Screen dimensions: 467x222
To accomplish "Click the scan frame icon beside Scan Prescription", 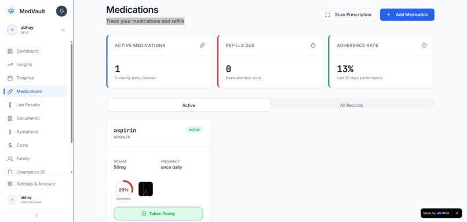I will coord(327,14).
